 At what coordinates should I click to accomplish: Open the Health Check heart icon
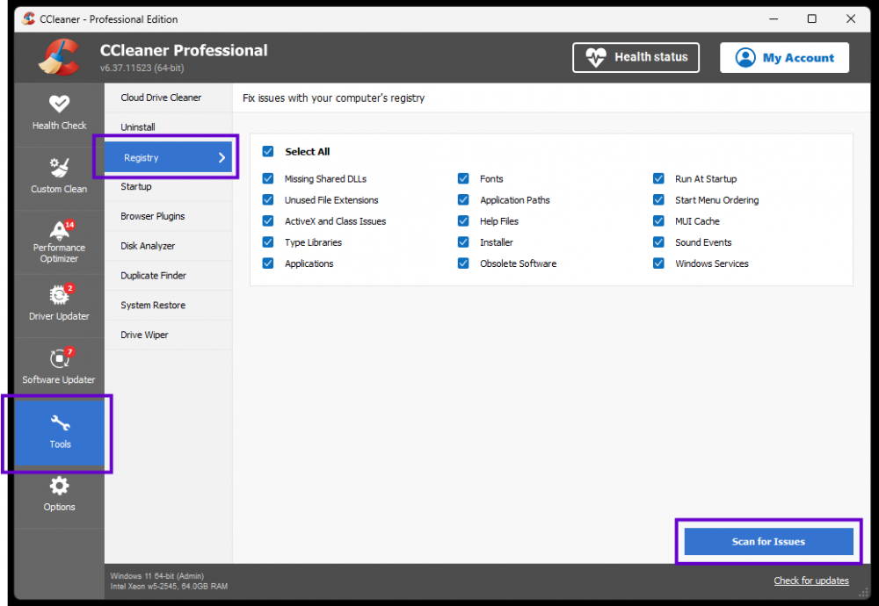pyautogui.click(x=59, y=103)
